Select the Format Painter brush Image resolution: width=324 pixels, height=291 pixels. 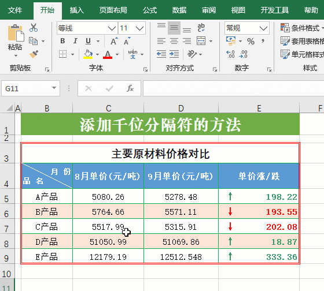pyautogui.click(x=34, y=54)
